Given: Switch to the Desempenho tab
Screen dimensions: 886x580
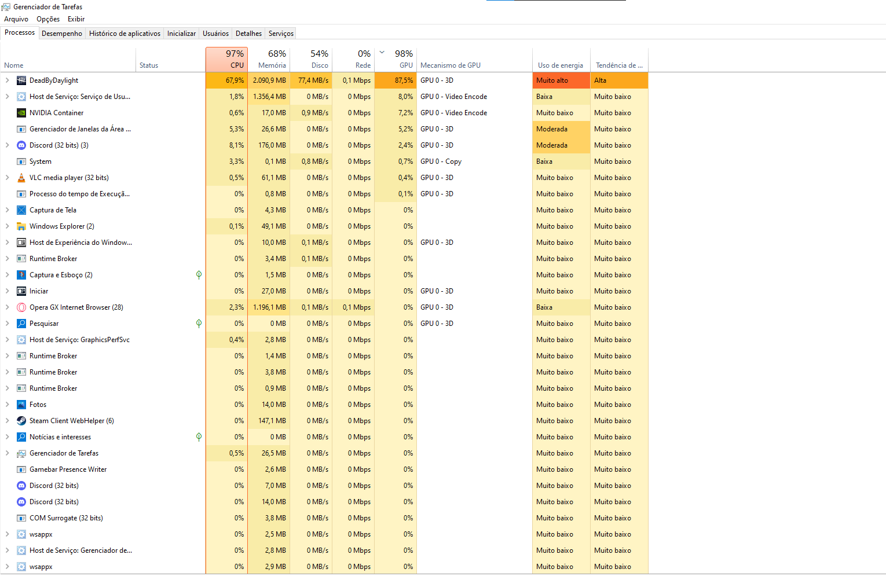Looking at the screenshot, I should pos(62,34).
